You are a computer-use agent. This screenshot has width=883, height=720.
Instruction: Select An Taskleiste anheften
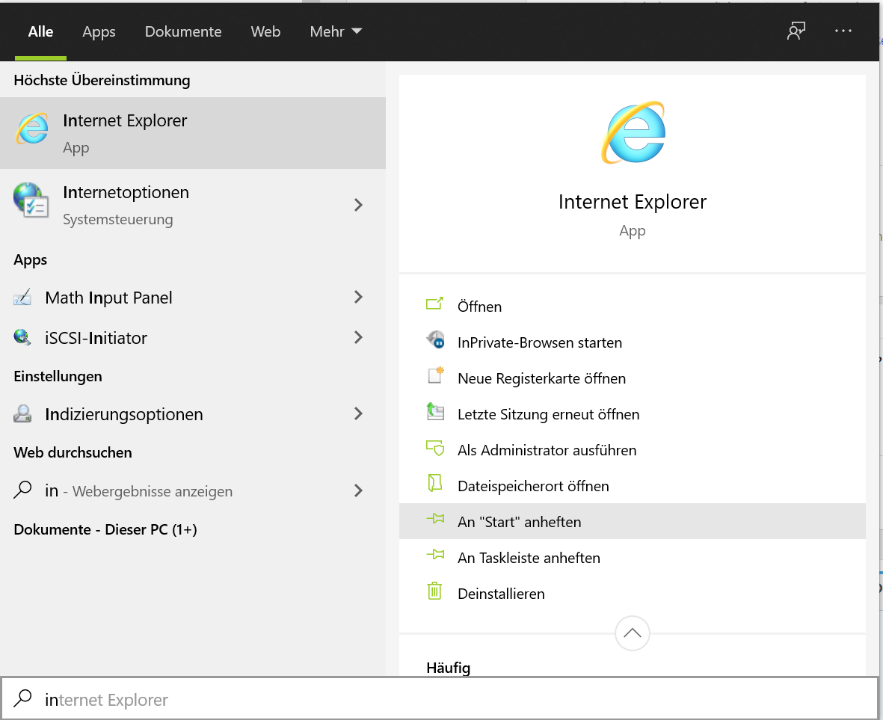click(x=633, y=557)
